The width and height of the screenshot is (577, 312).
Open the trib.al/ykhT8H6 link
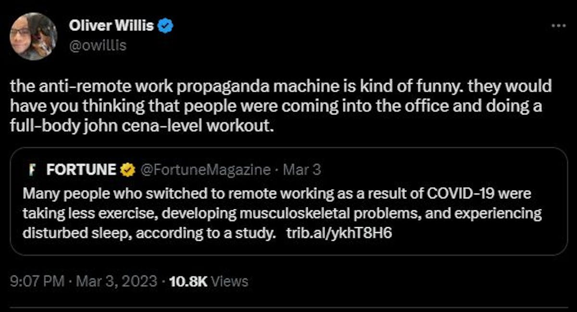pos(339,233)
